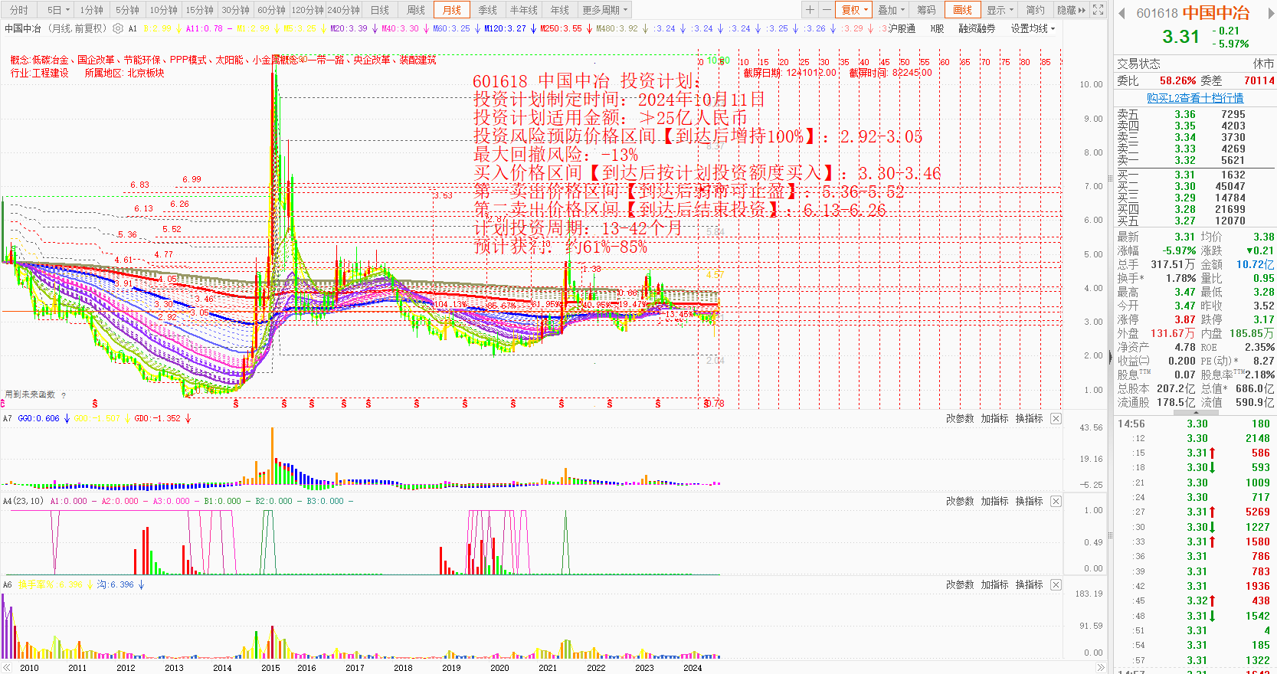Image resolution: width=1277 pixels, height=674 pixels.
Task: Close the A6 indicator panel
Action: tap(1056, 584)
